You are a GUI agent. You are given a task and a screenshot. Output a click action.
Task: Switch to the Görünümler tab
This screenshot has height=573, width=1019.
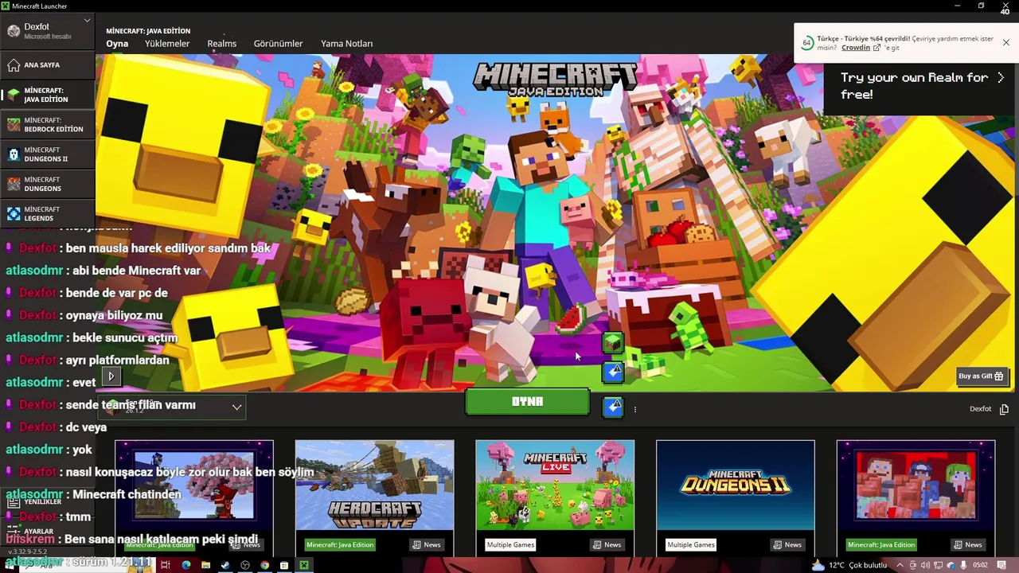(x=278, y=44)
